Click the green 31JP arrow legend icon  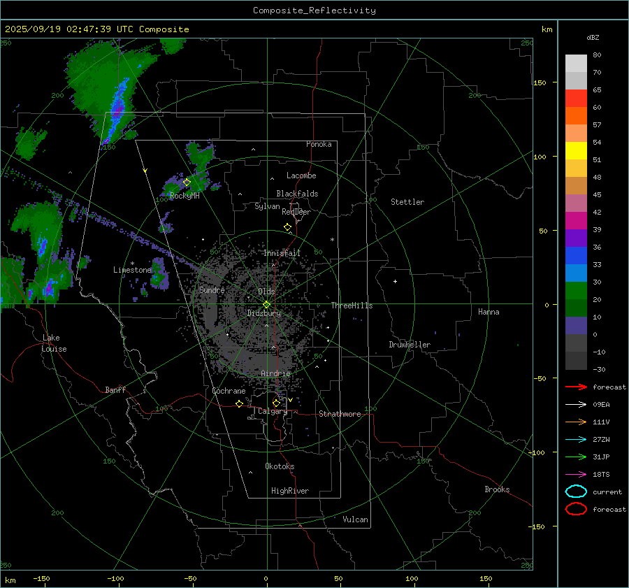(x=576, y=457)
